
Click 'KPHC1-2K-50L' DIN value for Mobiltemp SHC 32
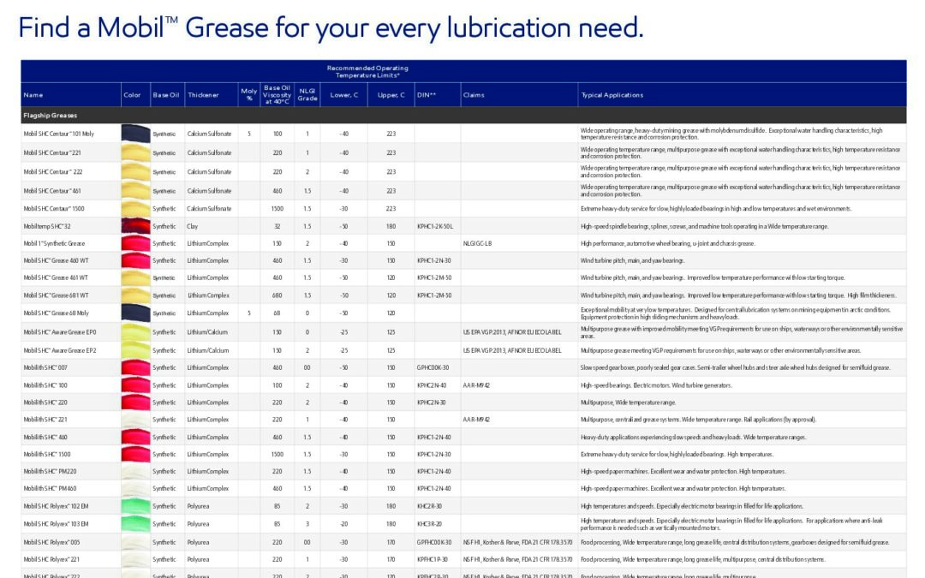coord(435,226)
